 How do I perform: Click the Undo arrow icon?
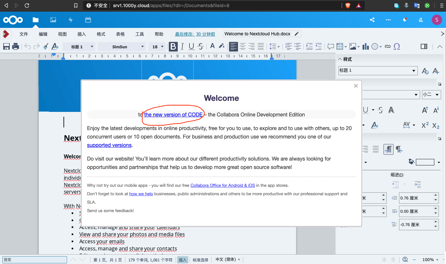tap(28, 47)
